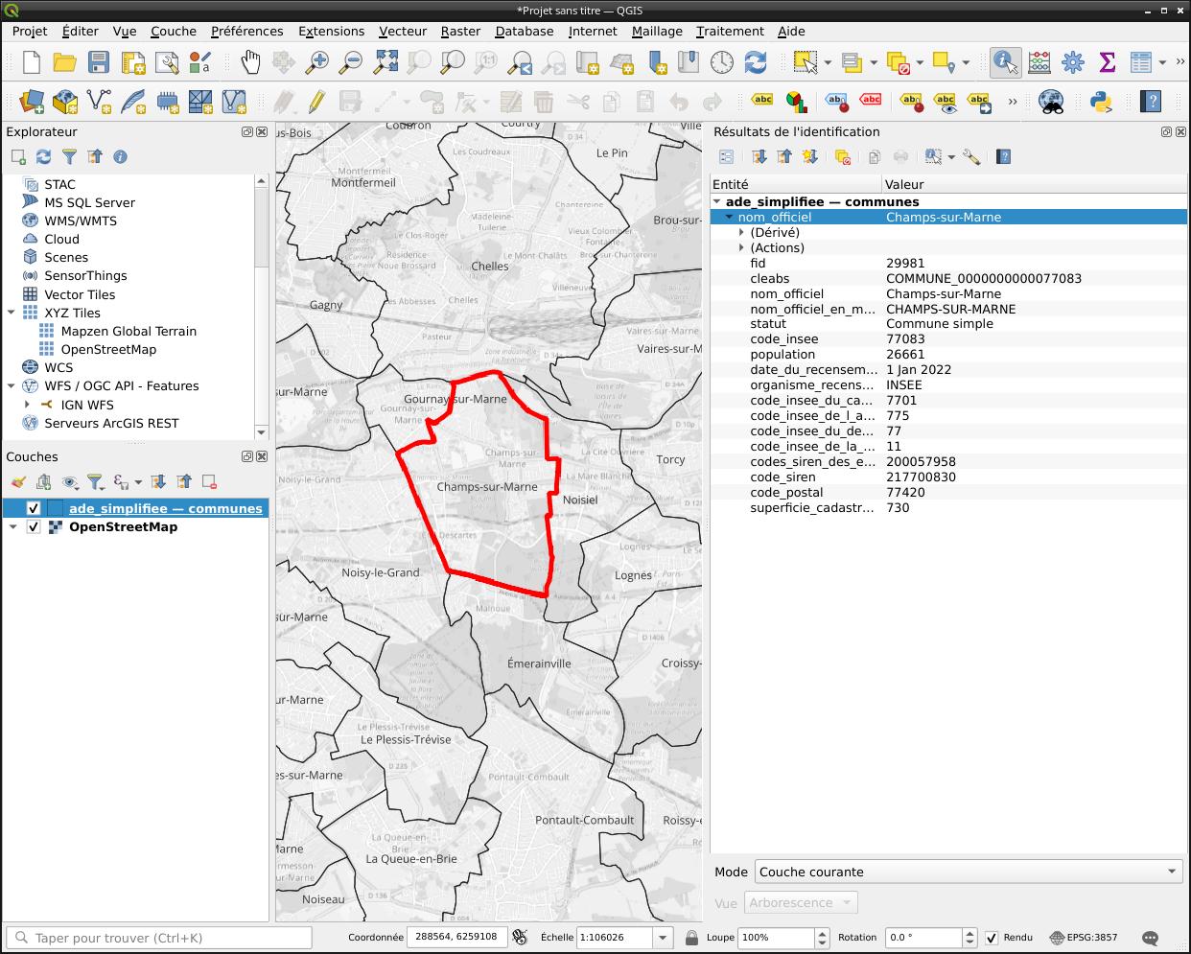Open the Échelle scale dropdown
Viewport: 1191px width, 954px height.
[x=662, y=938]
